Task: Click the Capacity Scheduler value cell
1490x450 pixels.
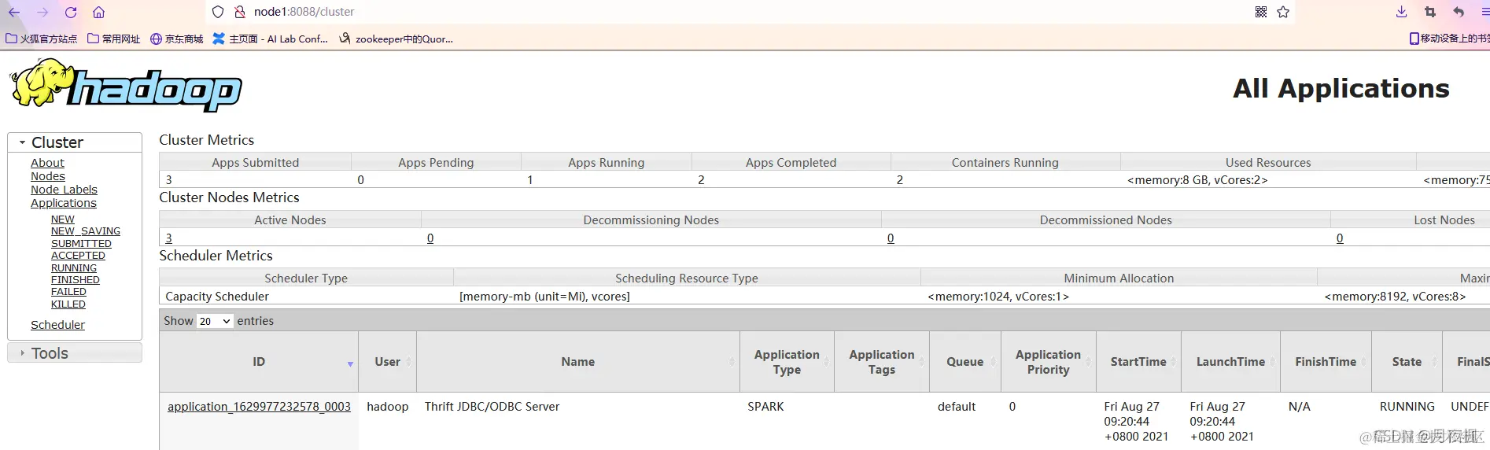Action: point(217,297)
